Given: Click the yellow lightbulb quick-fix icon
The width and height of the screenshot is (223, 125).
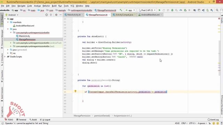Looking at the screenshot, I should 75,91.
